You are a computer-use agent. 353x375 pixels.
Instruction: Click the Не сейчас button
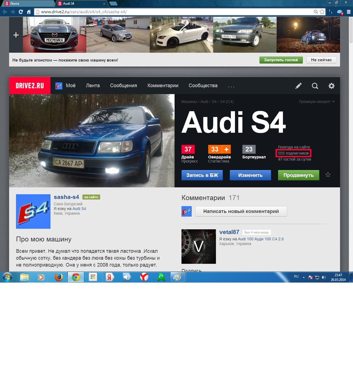[321, 60]
